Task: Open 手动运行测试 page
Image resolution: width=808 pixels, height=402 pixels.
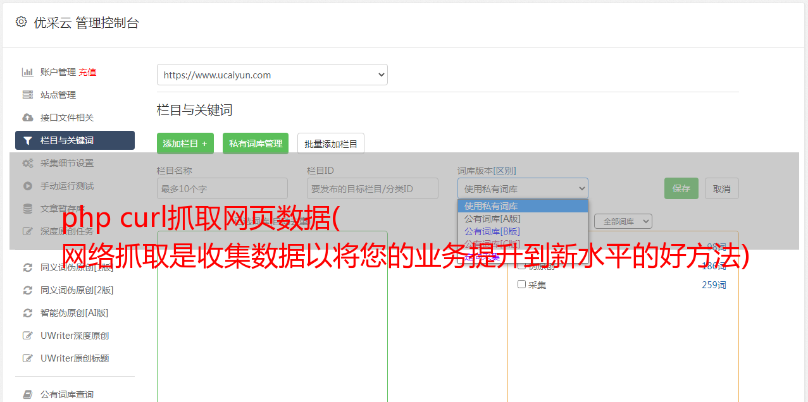Action: point(67,186)
